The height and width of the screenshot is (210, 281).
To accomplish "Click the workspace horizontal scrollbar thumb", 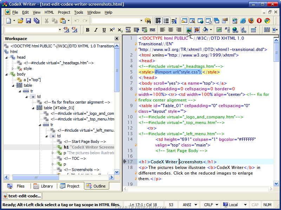I will pyautogui.click(x=36, y=177).
